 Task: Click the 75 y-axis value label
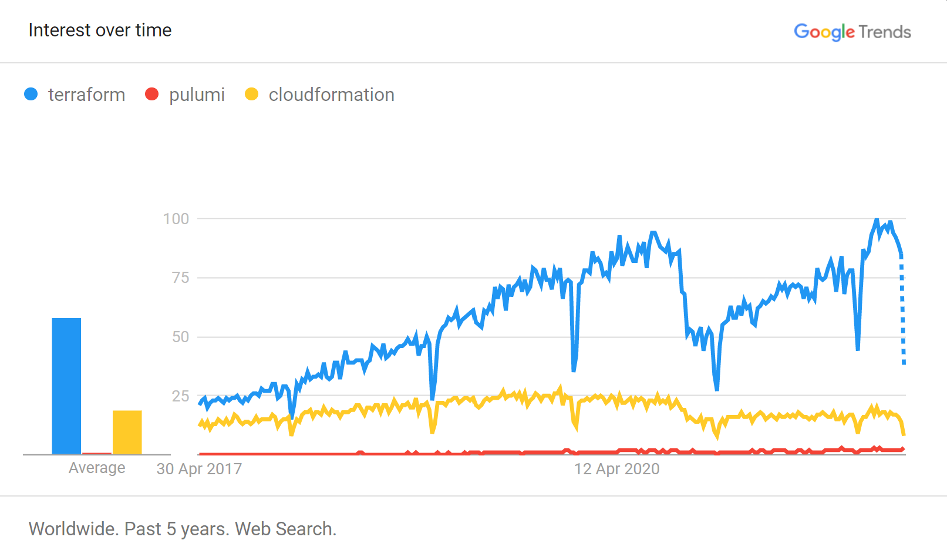coord(180,278)
